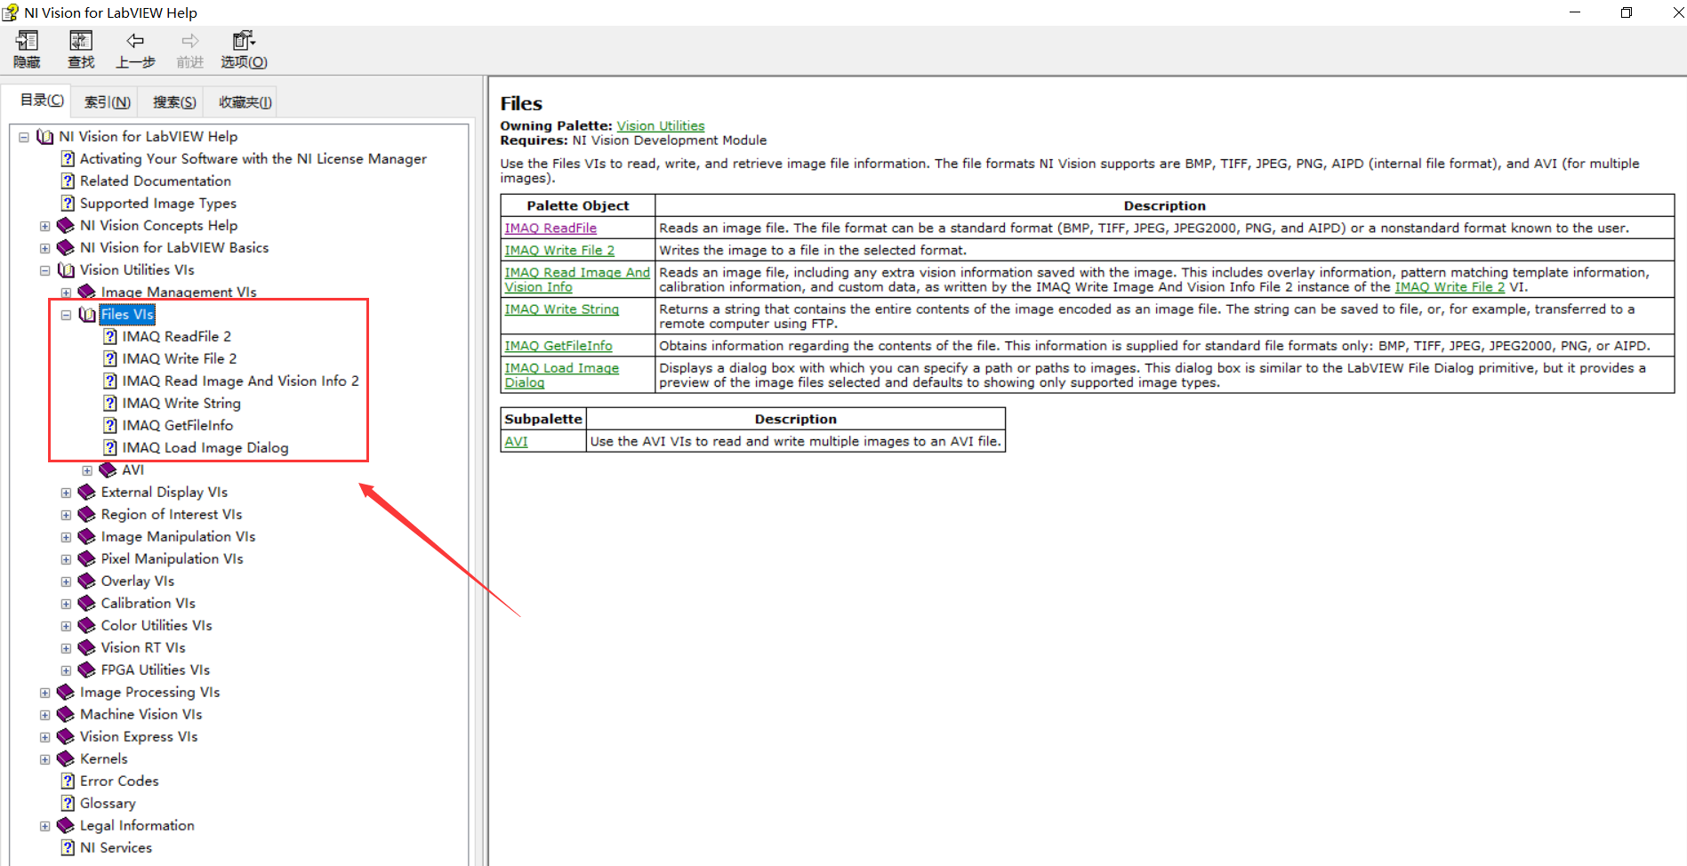Click the book icon beside Machine Vision VIs
Screen dimensions: 1687x866
[x=66, y=715]
